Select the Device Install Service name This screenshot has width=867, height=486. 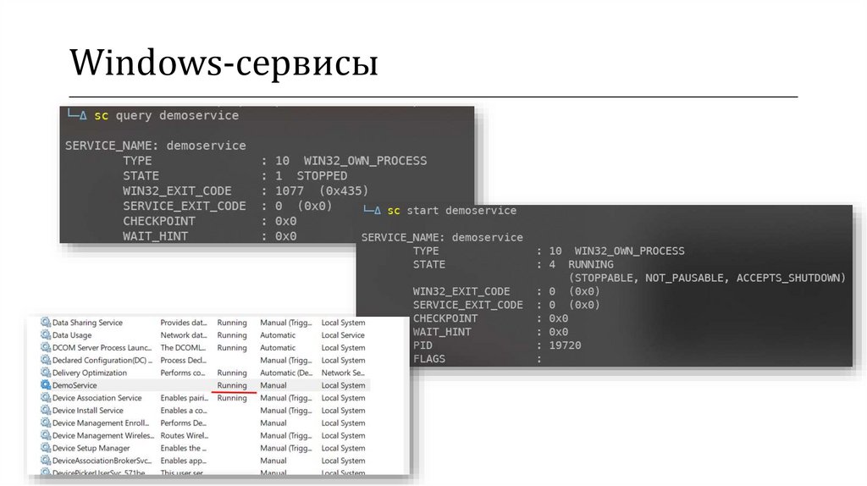pos(88,411)
